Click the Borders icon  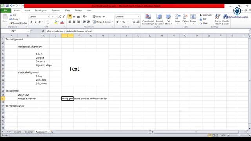click(x=48, y=22)
